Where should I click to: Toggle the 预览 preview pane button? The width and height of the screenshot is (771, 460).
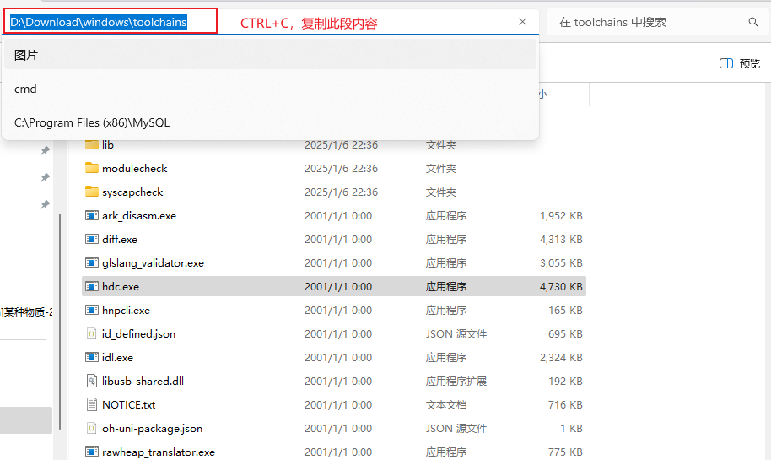(x=740, y=63)
